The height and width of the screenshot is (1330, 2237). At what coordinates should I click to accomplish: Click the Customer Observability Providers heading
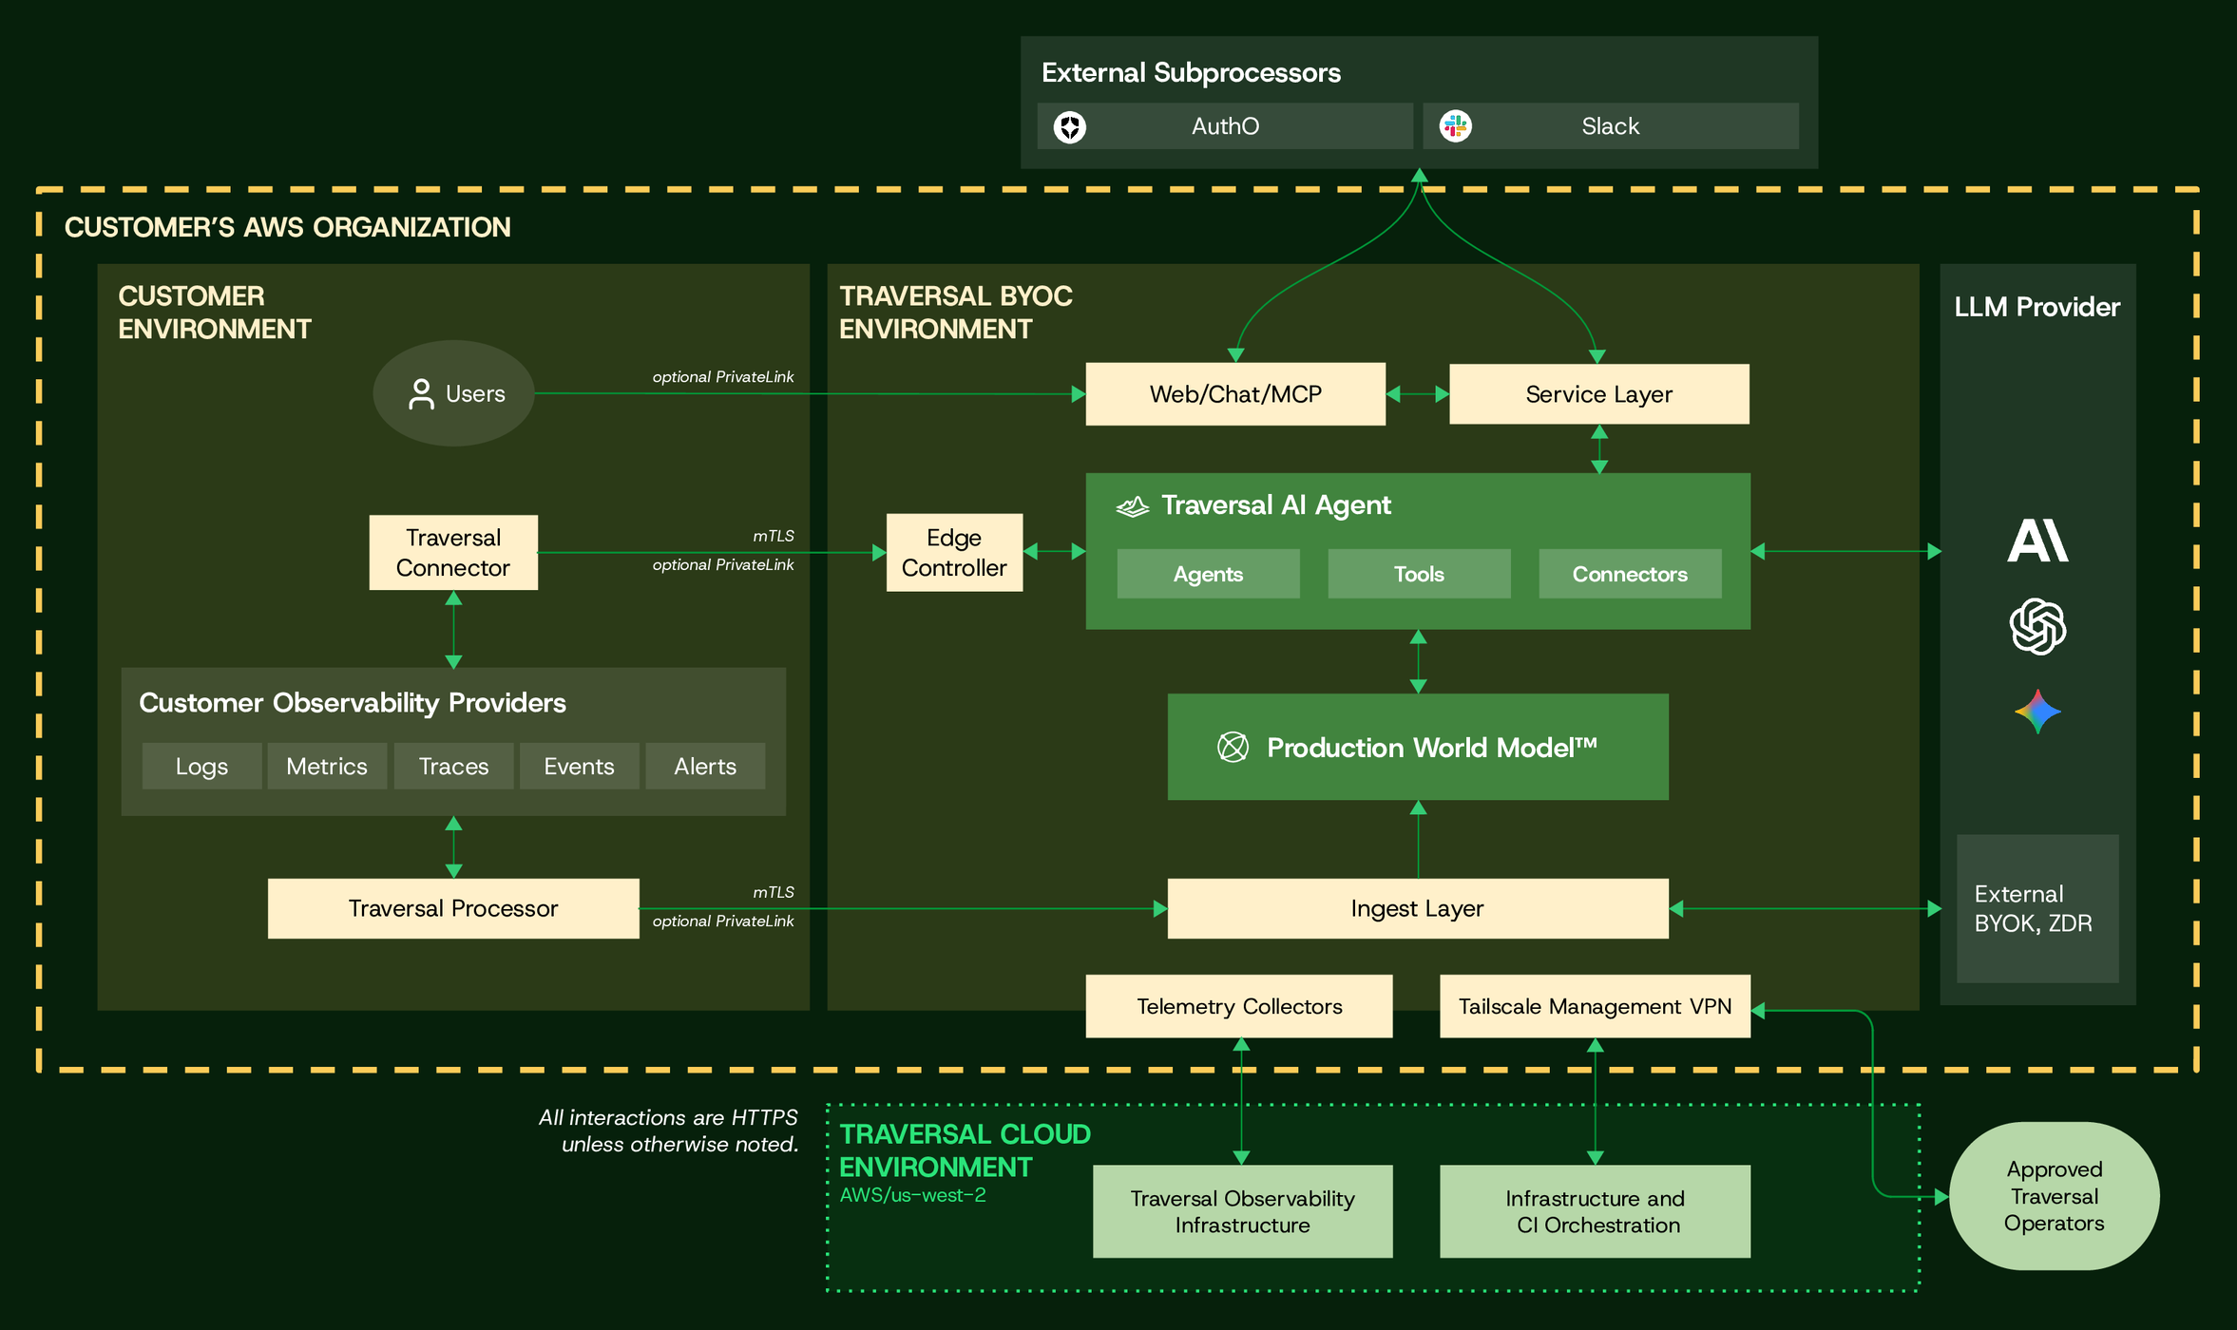[x=353, y=703]
